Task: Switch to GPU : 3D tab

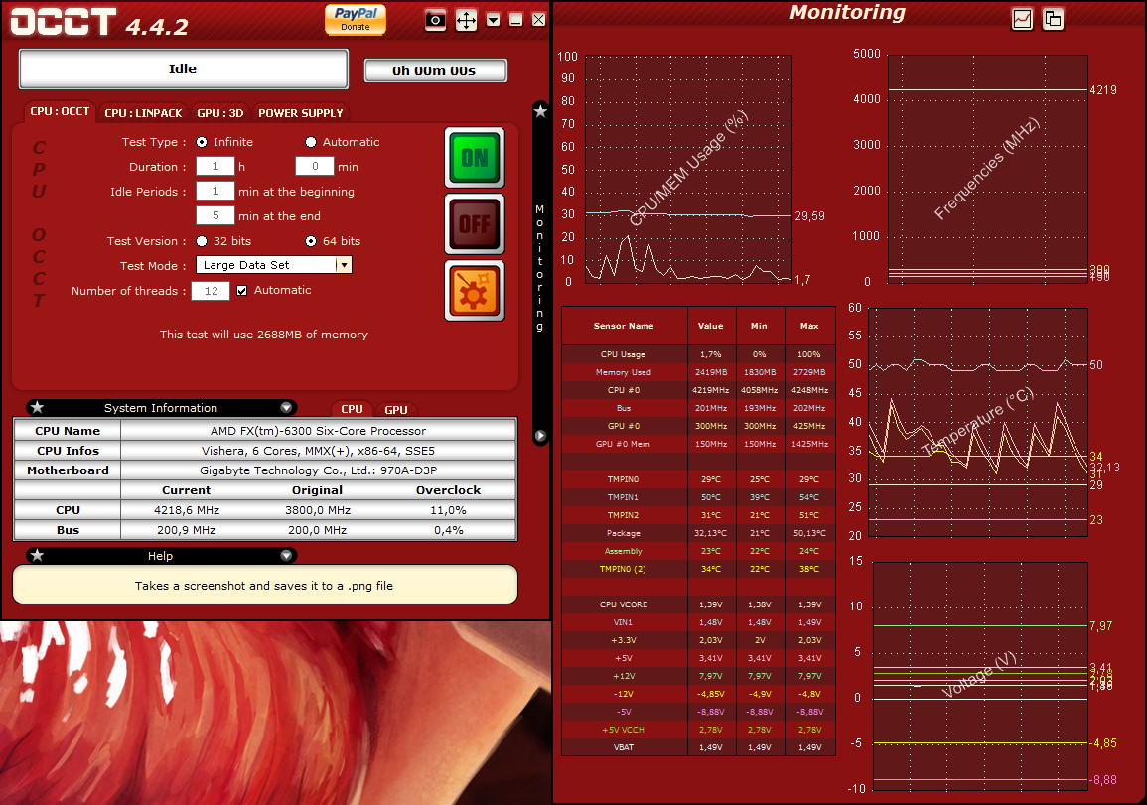Action: click(x=220, y=113)
